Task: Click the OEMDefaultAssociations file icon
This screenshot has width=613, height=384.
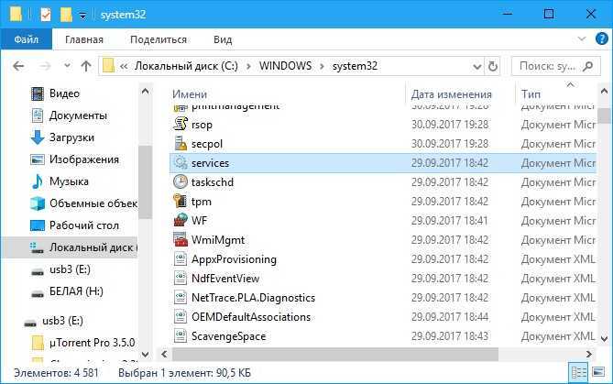Action: [x=181, y=316]
